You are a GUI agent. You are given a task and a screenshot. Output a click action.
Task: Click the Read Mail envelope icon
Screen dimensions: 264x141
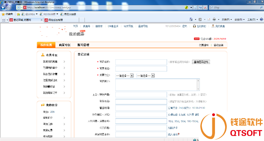point(209,20)
